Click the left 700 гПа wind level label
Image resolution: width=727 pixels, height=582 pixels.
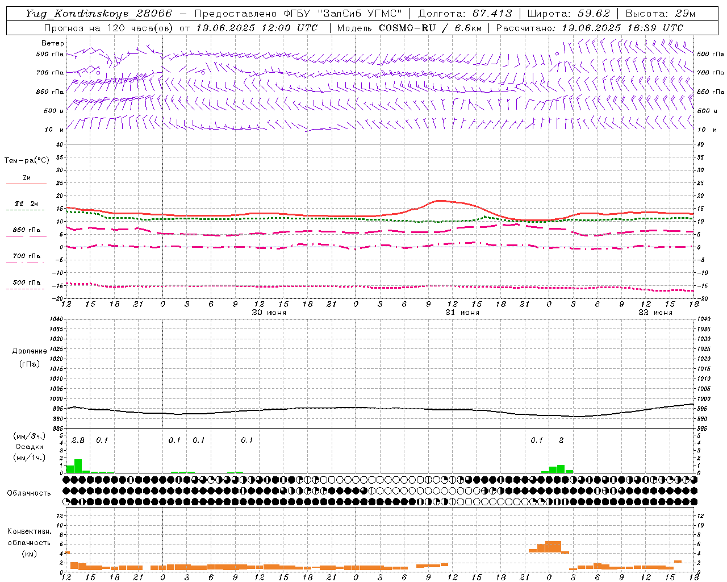50,73
